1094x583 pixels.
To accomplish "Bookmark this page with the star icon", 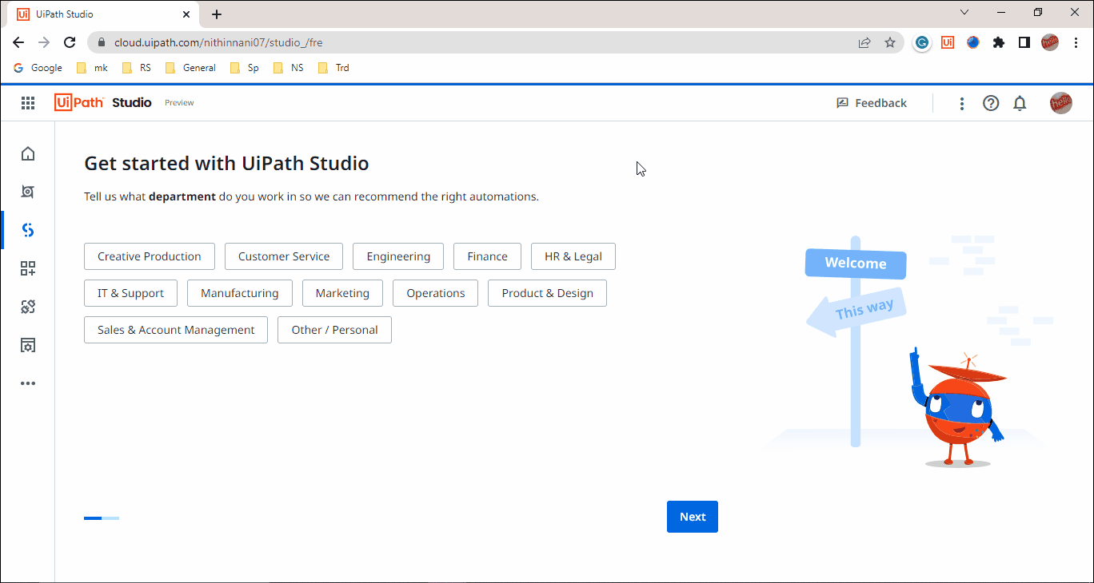I will (x=890, y=42).
